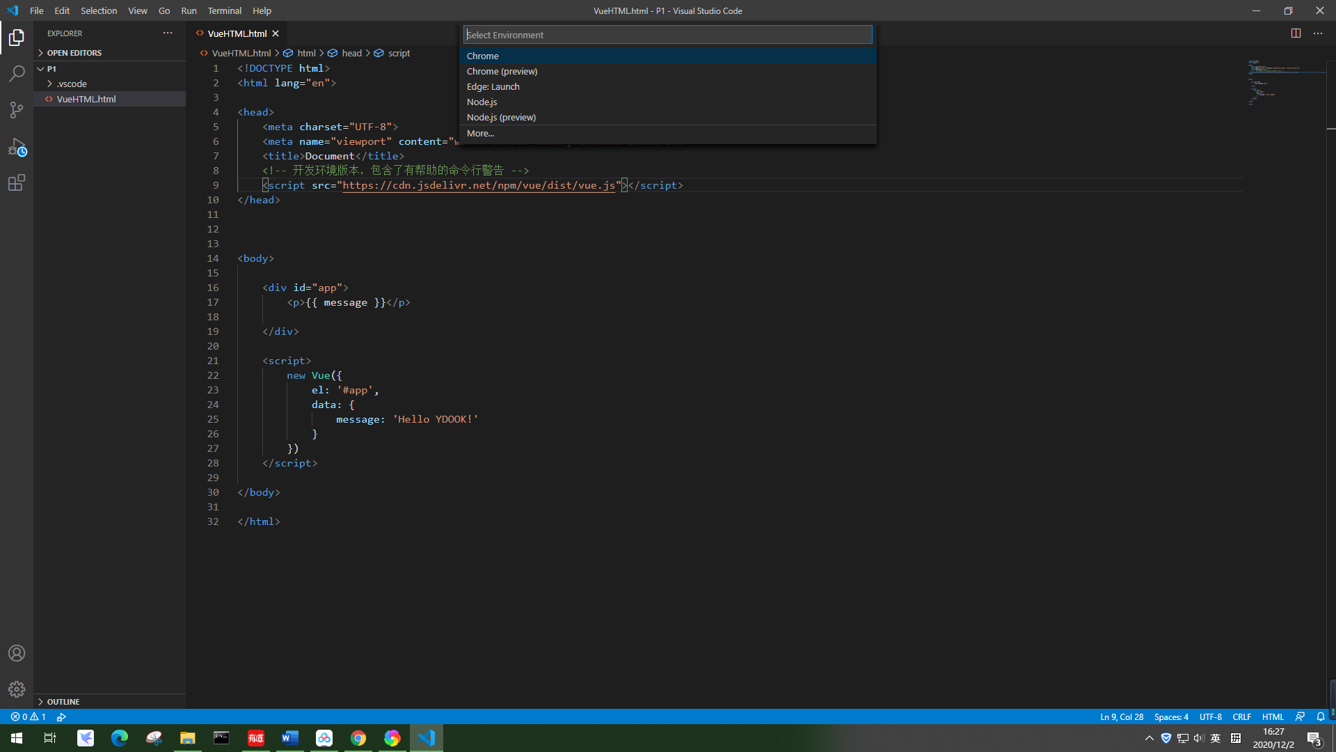This screenshot has height=752, width=1336.
Task: Switch input language indicator in tray
Action: tap(1216, 738)
